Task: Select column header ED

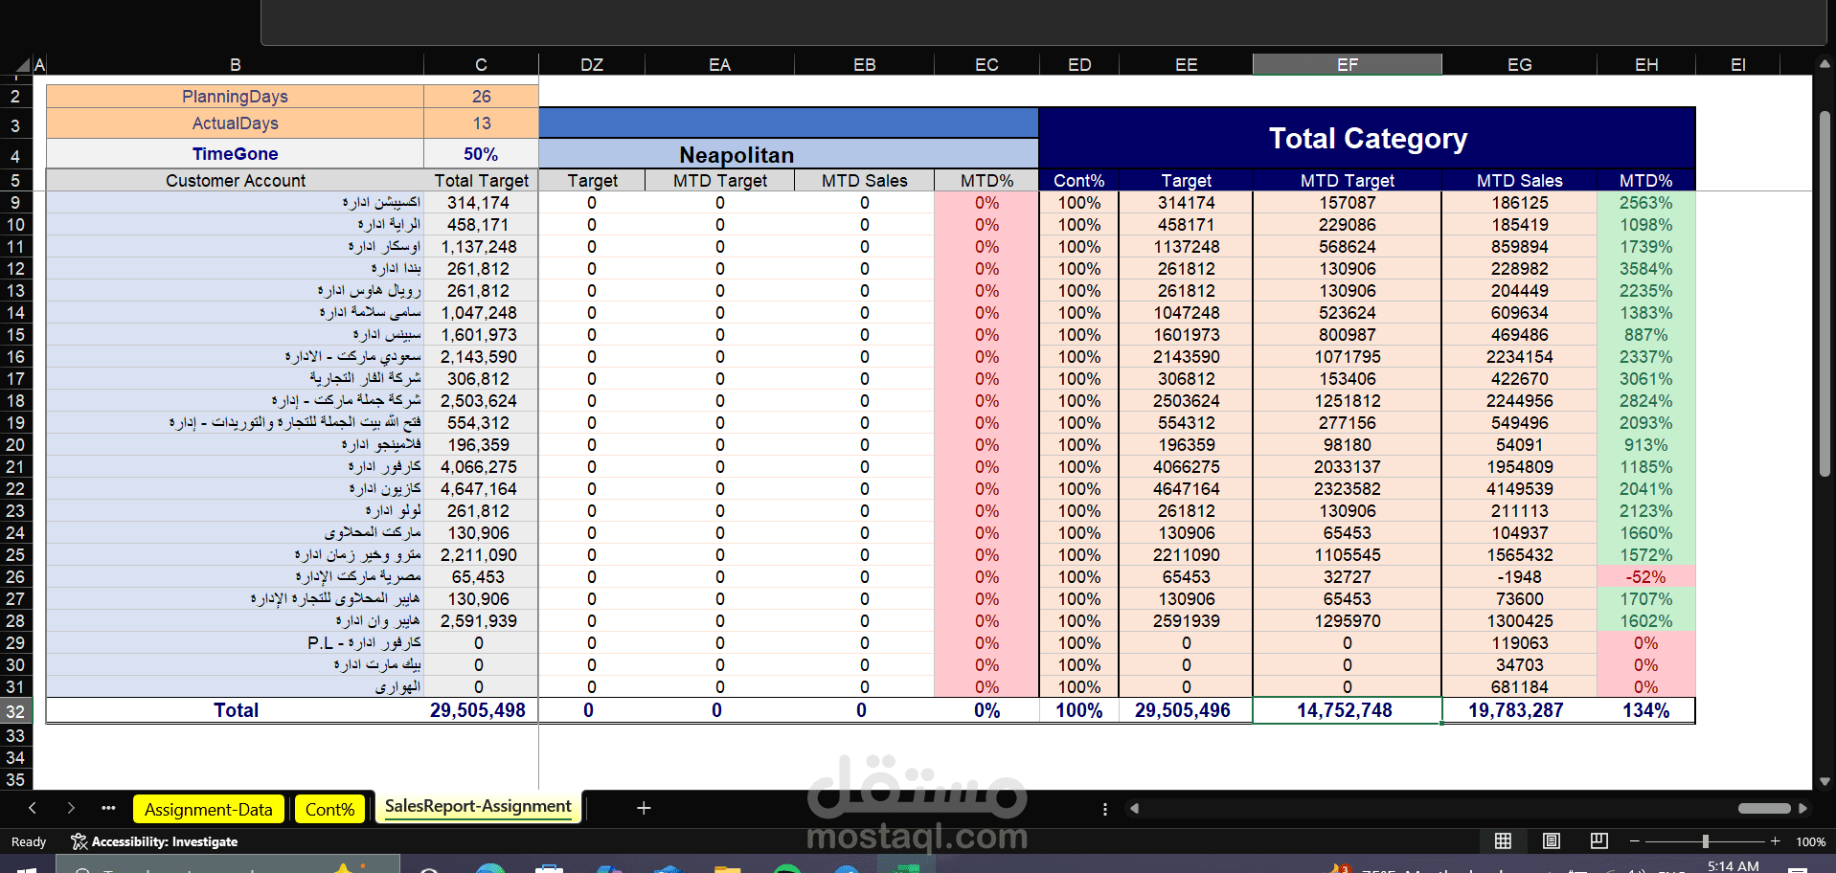Action: 1079,65
